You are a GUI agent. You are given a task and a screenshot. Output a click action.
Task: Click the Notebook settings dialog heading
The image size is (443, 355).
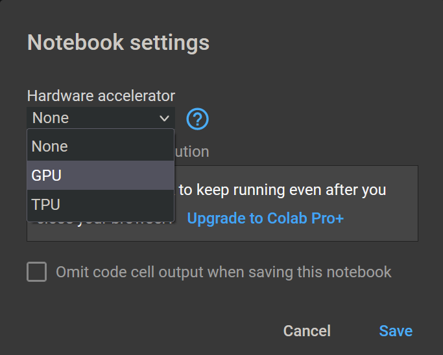coord(118,43)
